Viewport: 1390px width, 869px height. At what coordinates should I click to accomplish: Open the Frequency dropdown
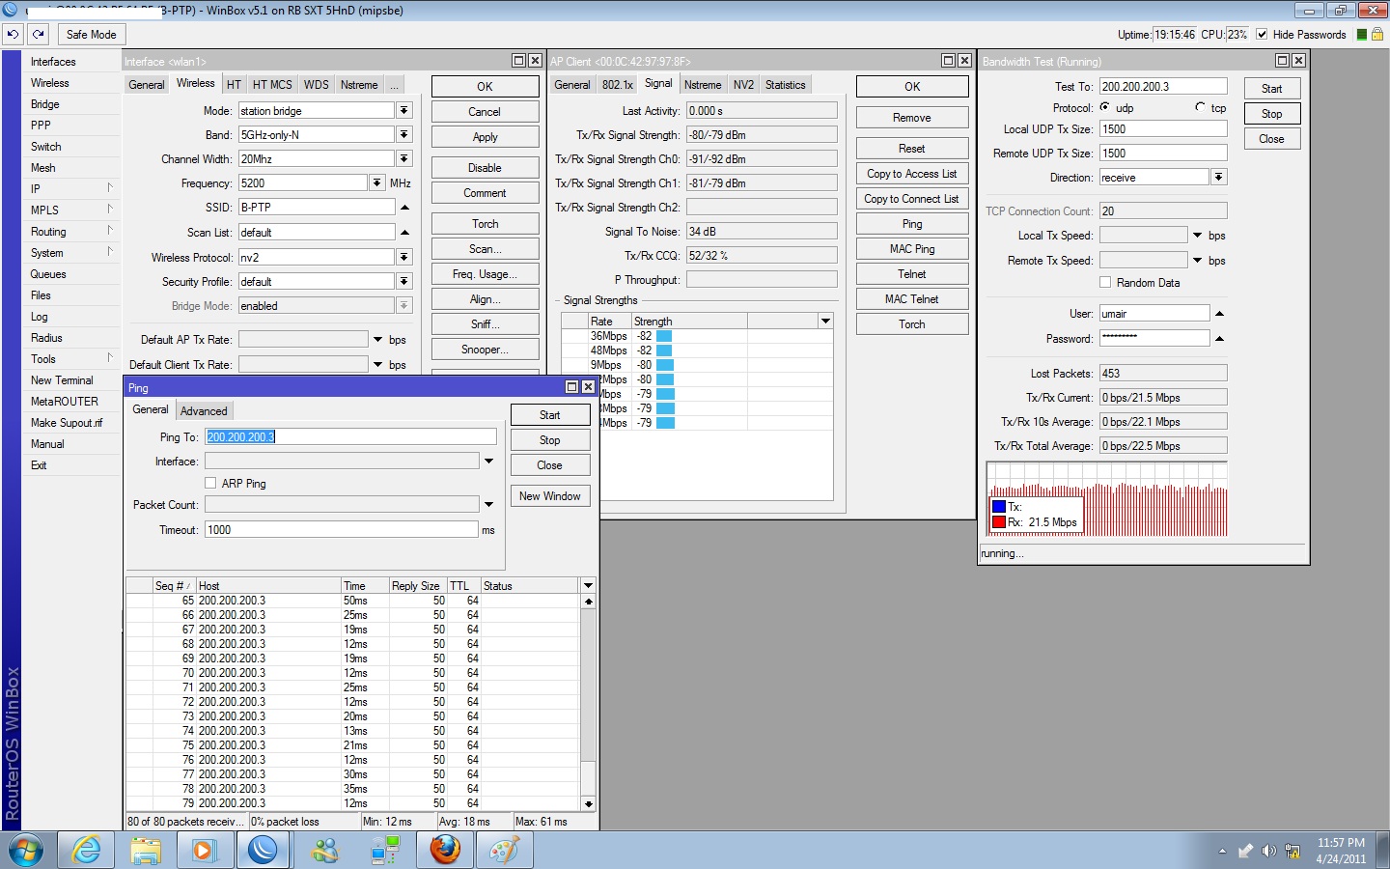pos(376,182)
